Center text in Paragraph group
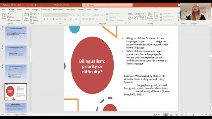The height and width of the screenshot is (119, 212). pyautogui.click(x=86, y=19)
